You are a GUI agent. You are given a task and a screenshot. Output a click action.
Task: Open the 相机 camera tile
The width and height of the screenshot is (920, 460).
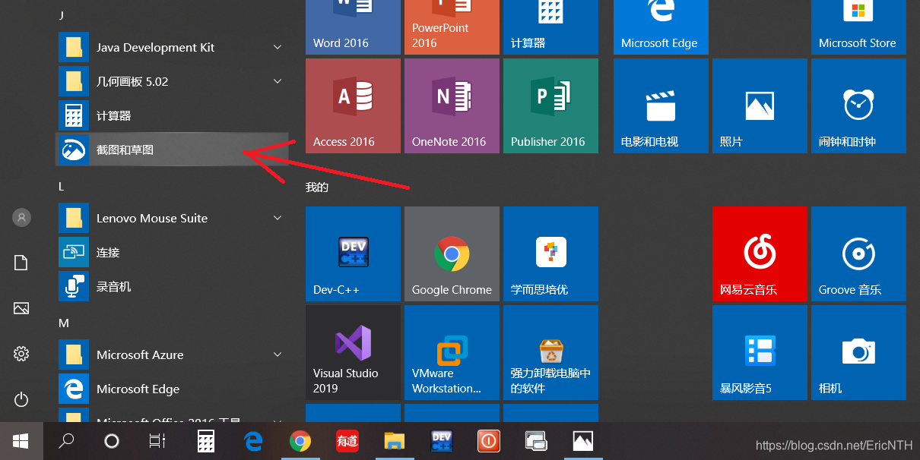858,352
